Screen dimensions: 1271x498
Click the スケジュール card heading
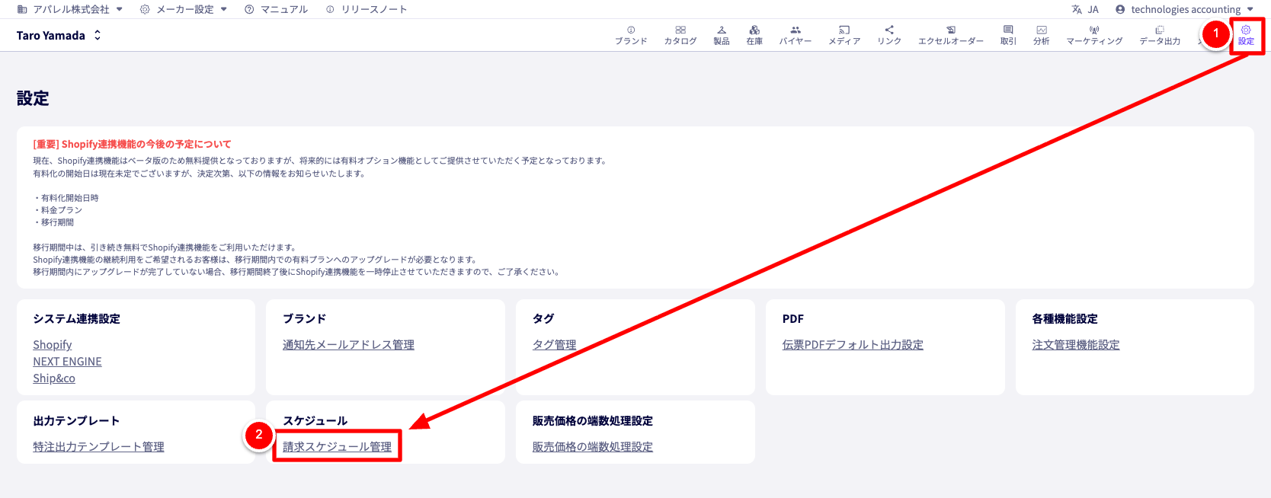click(315, 421)
